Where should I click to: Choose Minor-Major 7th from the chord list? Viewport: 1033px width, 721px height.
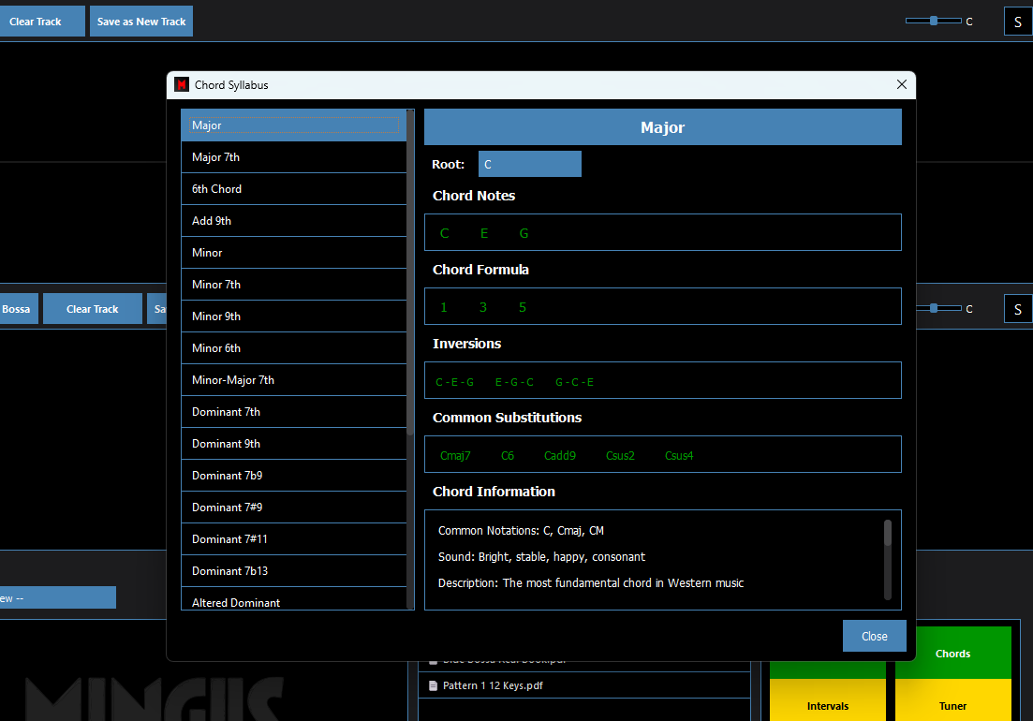[x=293, y=380]
